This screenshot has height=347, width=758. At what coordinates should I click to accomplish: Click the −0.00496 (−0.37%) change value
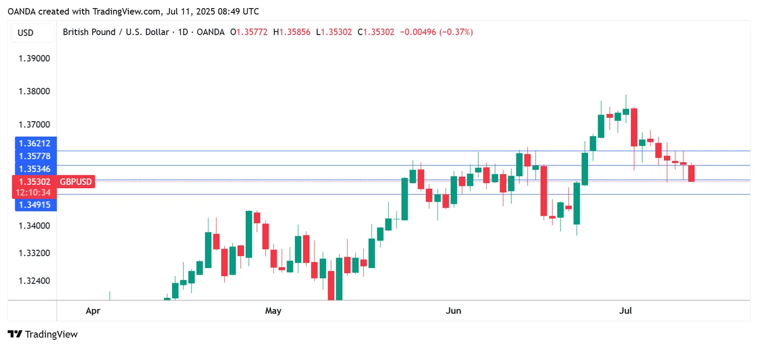click(436, 32)
